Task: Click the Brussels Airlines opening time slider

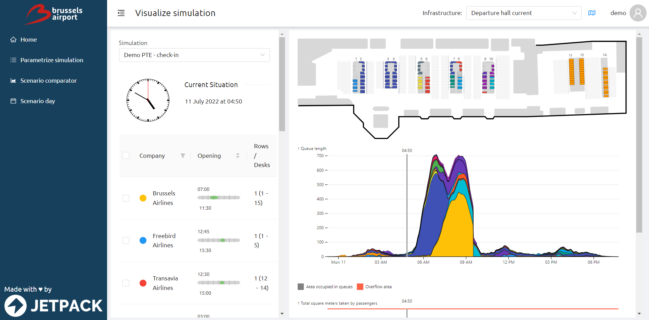Action: (x=219, y=198)
